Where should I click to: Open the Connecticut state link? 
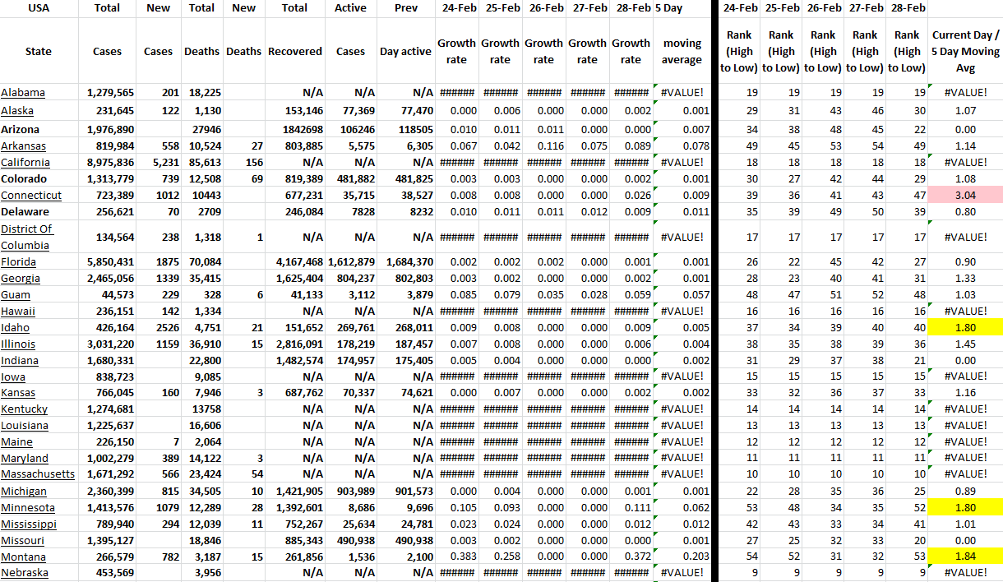(x=31, y=196)
